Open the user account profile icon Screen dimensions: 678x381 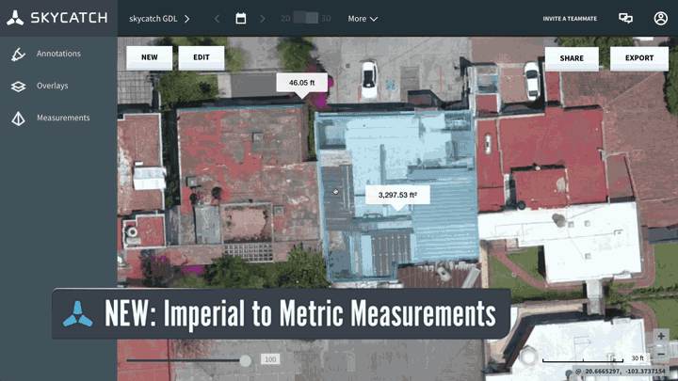click(x=661, y=18)
